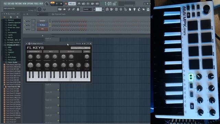Open the plugin picker plug icon
220x124 pixels.
134,9
